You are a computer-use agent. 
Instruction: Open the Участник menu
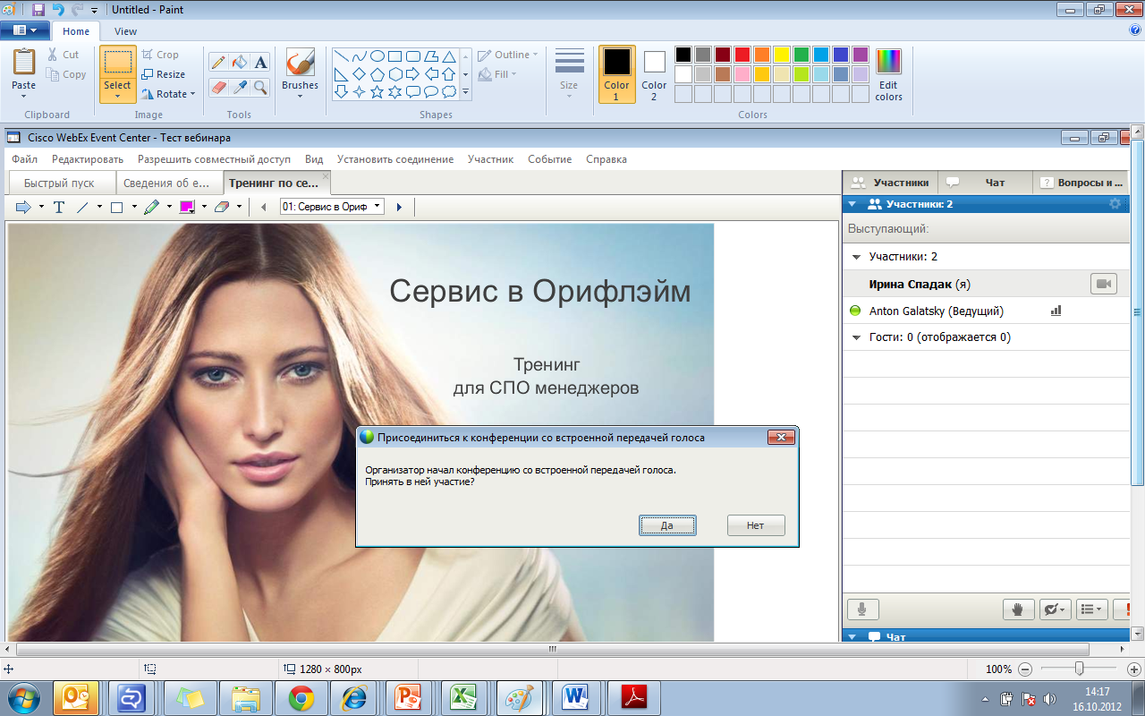click(x=490, y=159)
